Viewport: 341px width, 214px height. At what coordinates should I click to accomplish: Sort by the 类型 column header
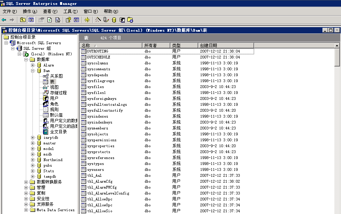184,45
